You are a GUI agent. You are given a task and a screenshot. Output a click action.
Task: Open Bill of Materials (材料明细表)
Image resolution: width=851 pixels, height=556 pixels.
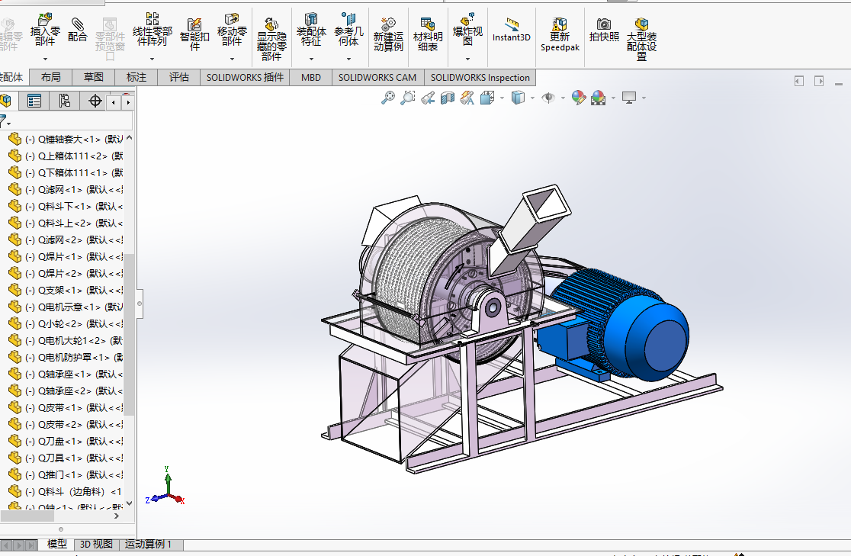(x=428, y=34)
